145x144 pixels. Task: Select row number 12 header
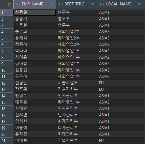point(7,83)
